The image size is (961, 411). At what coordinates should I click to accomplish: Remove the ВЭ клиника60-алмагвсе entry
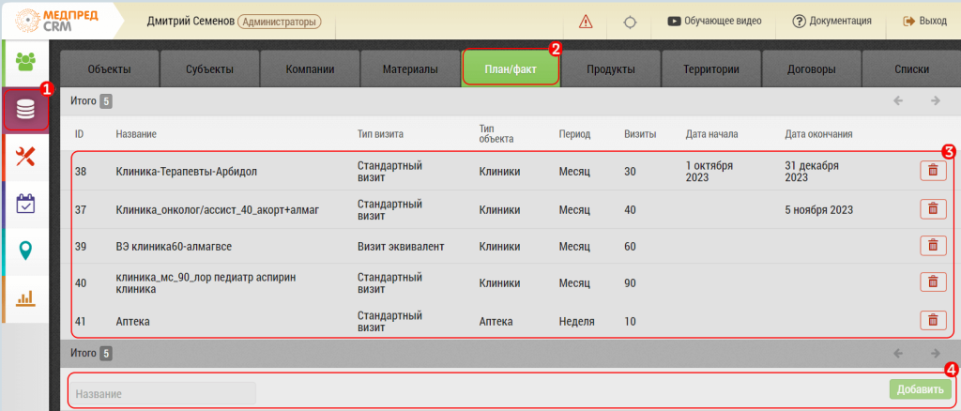(932, 246)
